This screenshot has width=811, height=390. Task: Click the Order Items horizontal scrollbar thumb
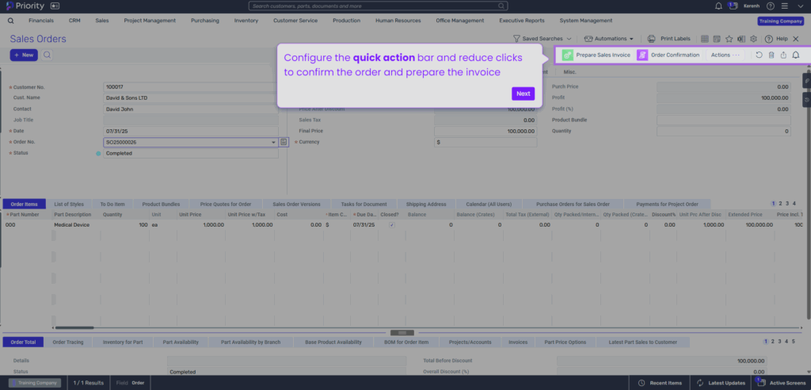pyautogui.click(x=74, y=327)
